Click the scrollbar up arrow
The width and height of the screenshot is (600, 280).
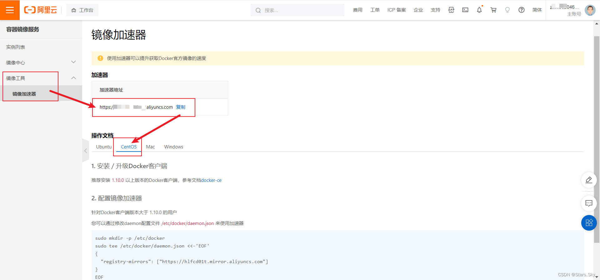[x=597, y=23]
